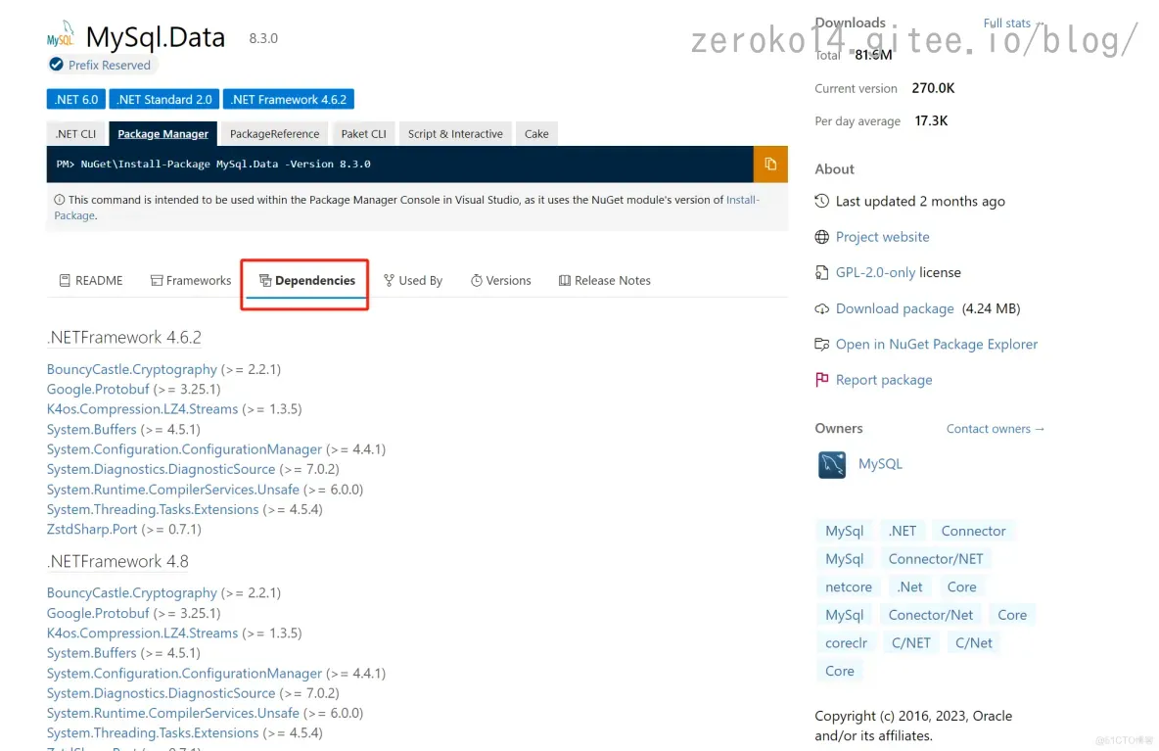Image resolution: width=1159 pixels, height=751 pixels.
Task: Open the Used By tab
Action: pos(412,281)
